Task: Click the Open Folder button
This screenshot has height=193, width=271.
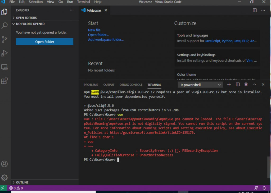Action: pos(44,42)
